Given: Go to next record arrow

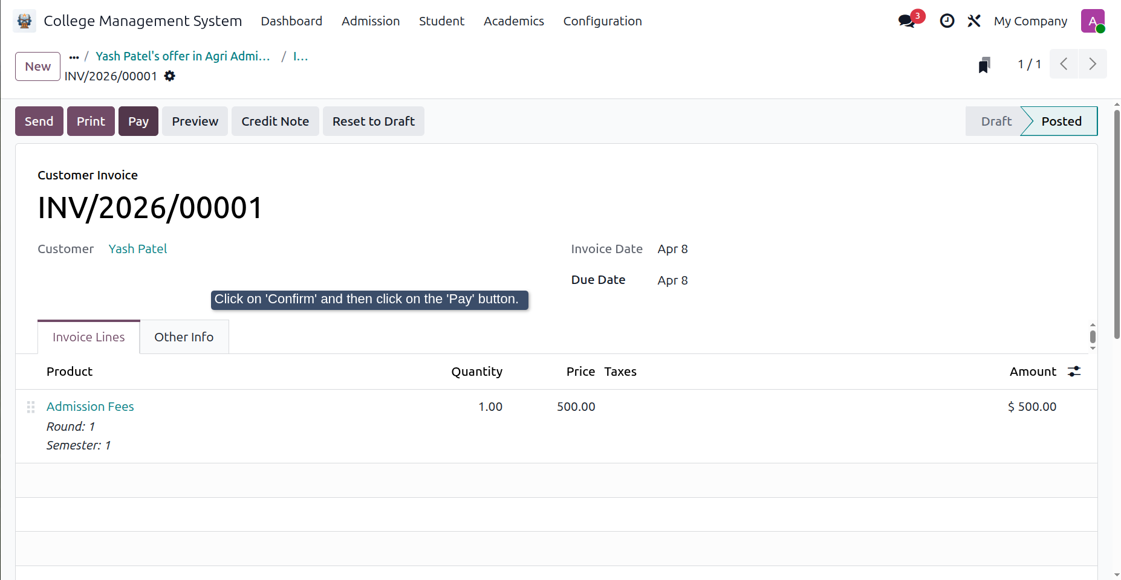Looking at the screenshot, I should pyautogui.click(x=1093, y=64).
